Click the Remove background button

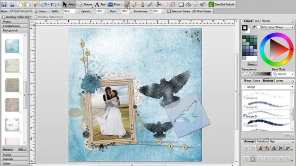(x=7, y=149)
